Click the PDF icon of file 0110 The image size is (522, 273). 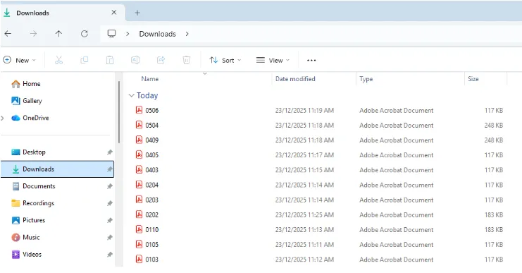tap(139, 229)
